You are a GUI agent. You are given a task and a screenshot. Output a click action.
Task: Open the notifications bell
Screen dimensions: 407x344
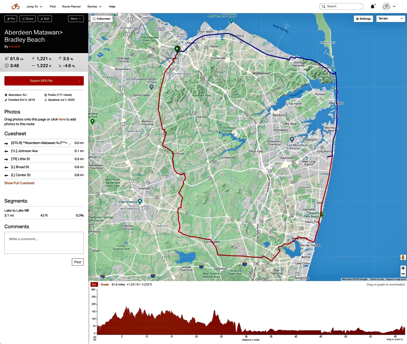tap(372, 6)
